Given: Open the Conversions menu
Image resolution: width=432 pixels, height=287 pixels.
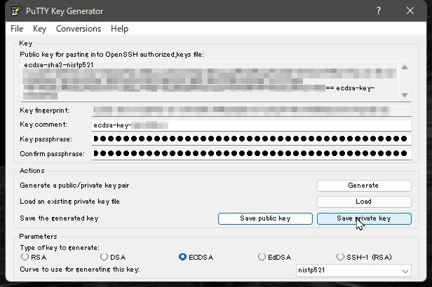Looking at the screenshot, I should click(x=79, y=29).
